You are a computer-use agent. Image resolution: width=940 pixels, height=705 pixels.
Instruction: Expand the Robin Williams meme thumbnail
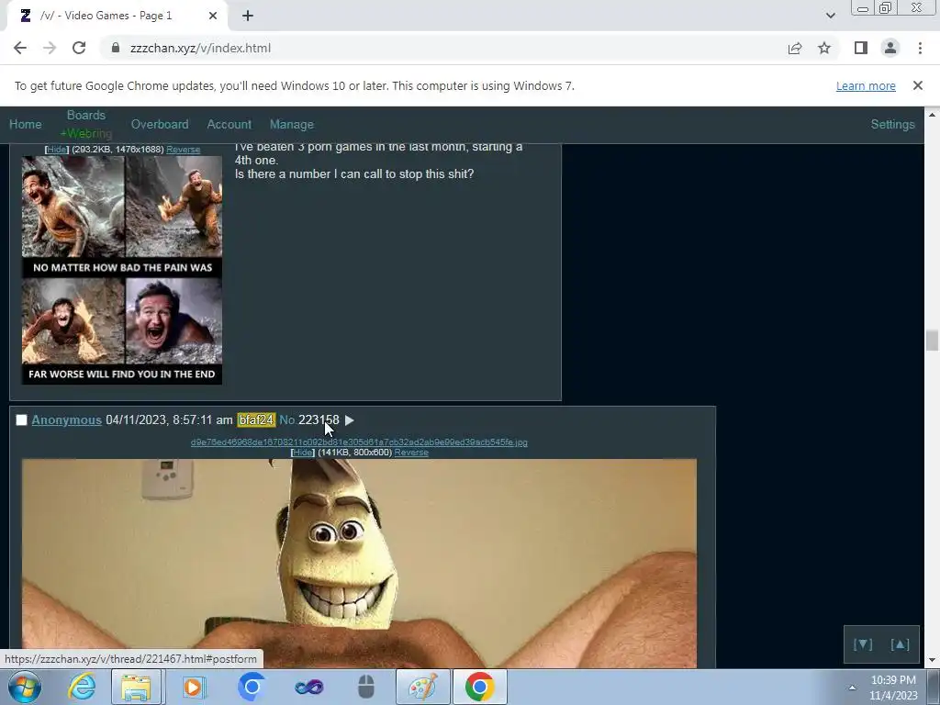click(x=122, y=270)
